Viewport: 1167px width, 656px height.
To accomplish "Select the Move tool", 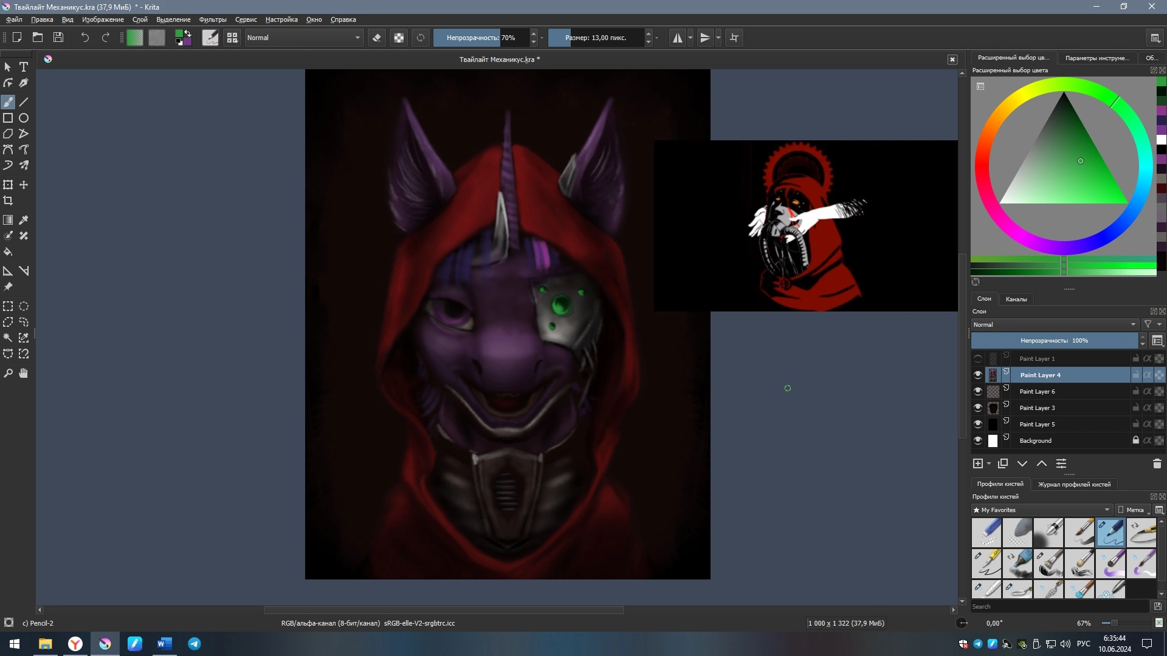I will click(24, 185).
